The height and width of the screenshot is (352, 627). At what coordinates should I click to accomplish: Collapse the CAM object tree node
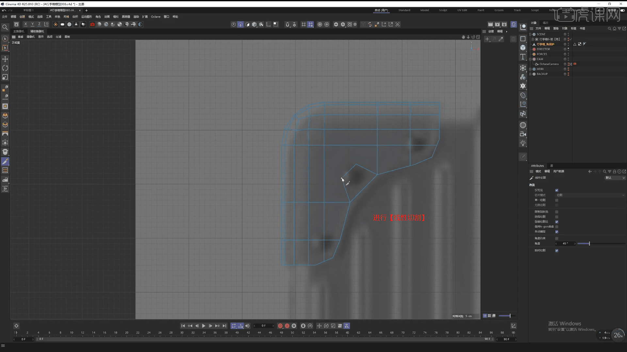point(530,59)
